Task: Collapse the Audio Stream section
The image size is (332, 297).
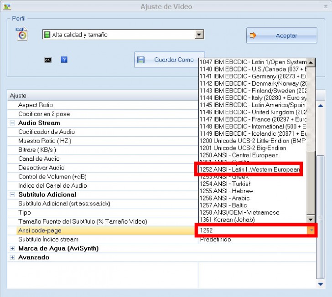Action: pyautogui.click(x=12, y=123)
